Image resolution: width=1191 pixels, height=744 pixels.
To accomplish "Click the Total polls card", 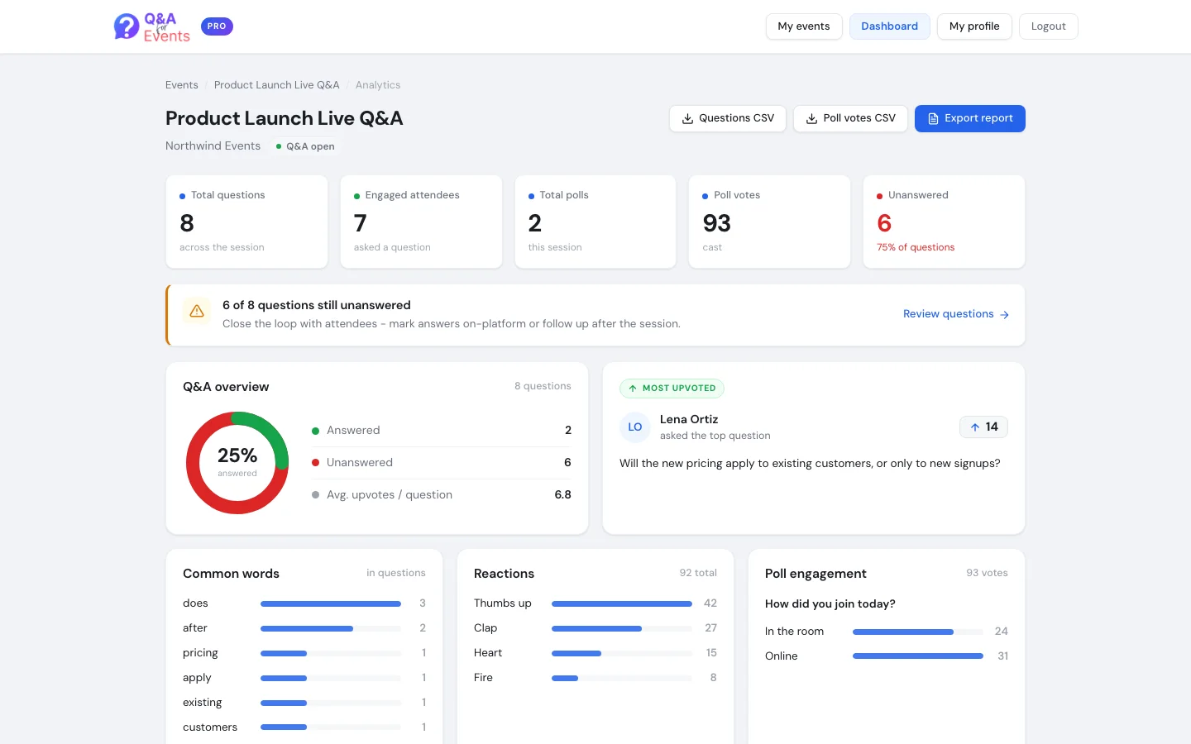I will (x=595, y=222).
